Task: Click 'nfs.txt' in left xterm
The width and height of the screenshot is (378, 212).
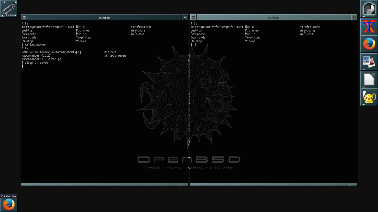Action: click(110, 52)
